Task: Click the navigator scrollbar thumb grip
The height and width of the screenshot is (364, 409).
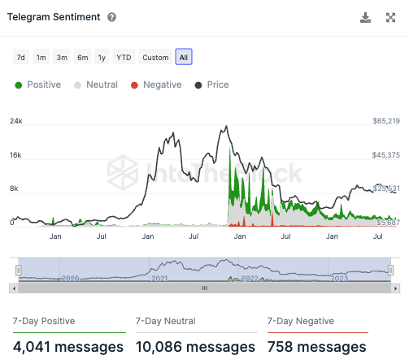Action: pyautogui.click(x=205, y=288)
